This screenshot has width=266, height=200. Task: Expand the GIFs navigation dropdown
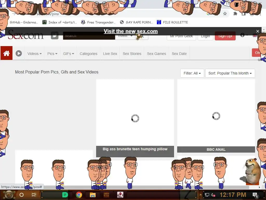click(69, 54)
